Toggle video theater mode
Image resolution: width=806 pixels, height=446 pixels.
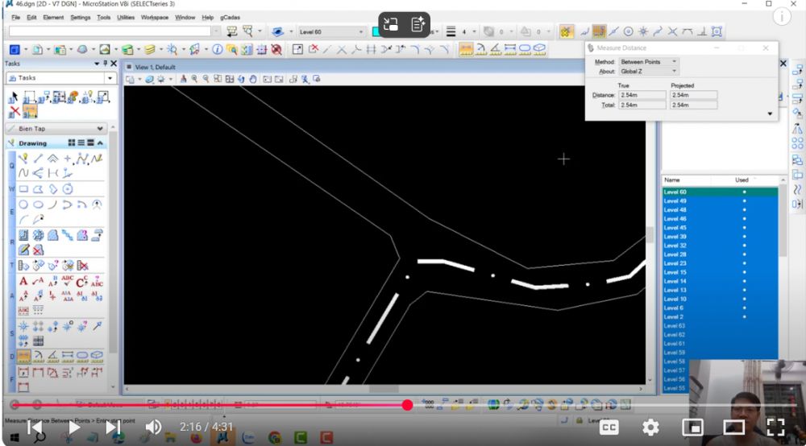(733, 427)
